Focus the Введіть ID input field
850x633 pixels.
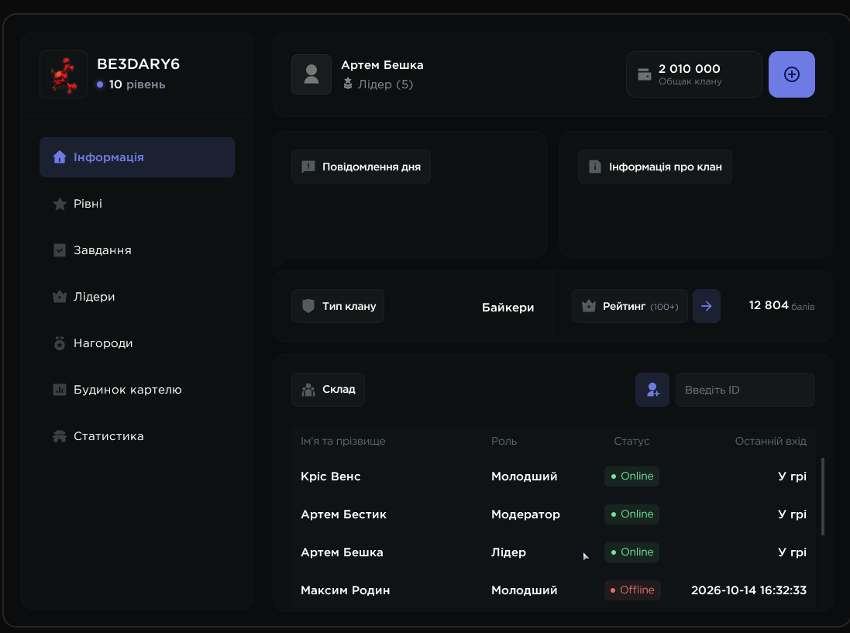[745, 390]
